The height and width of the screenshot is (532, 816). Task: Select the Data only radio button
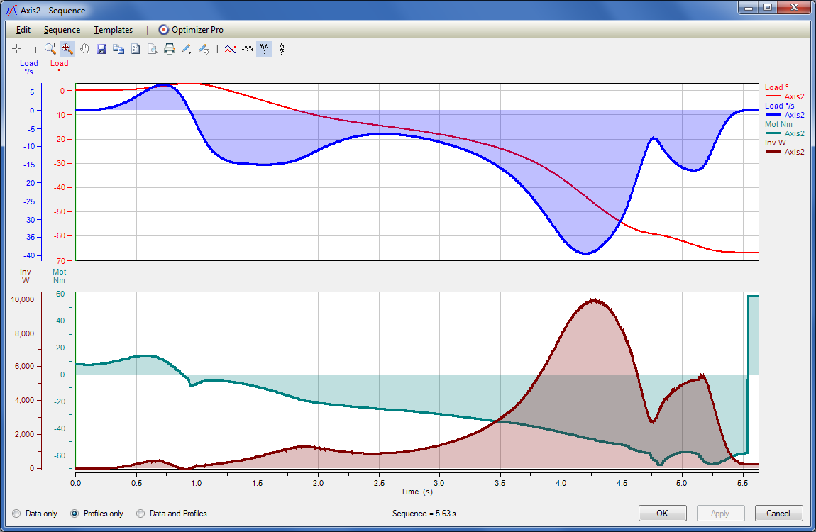click(17, 513)
